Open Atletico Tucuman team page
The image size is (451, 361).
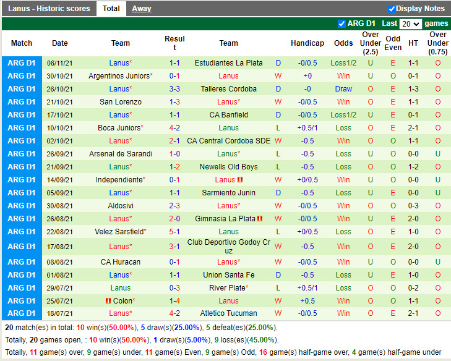tap(228, 313)
